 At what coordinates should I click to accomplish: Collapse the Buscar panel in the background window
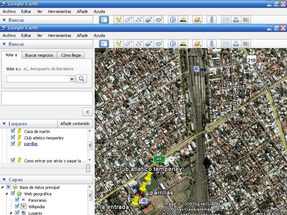(x=4, y=20)
